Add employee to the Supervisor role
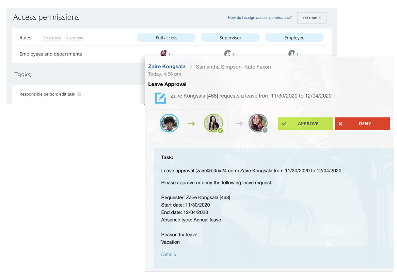 (233, 54)
